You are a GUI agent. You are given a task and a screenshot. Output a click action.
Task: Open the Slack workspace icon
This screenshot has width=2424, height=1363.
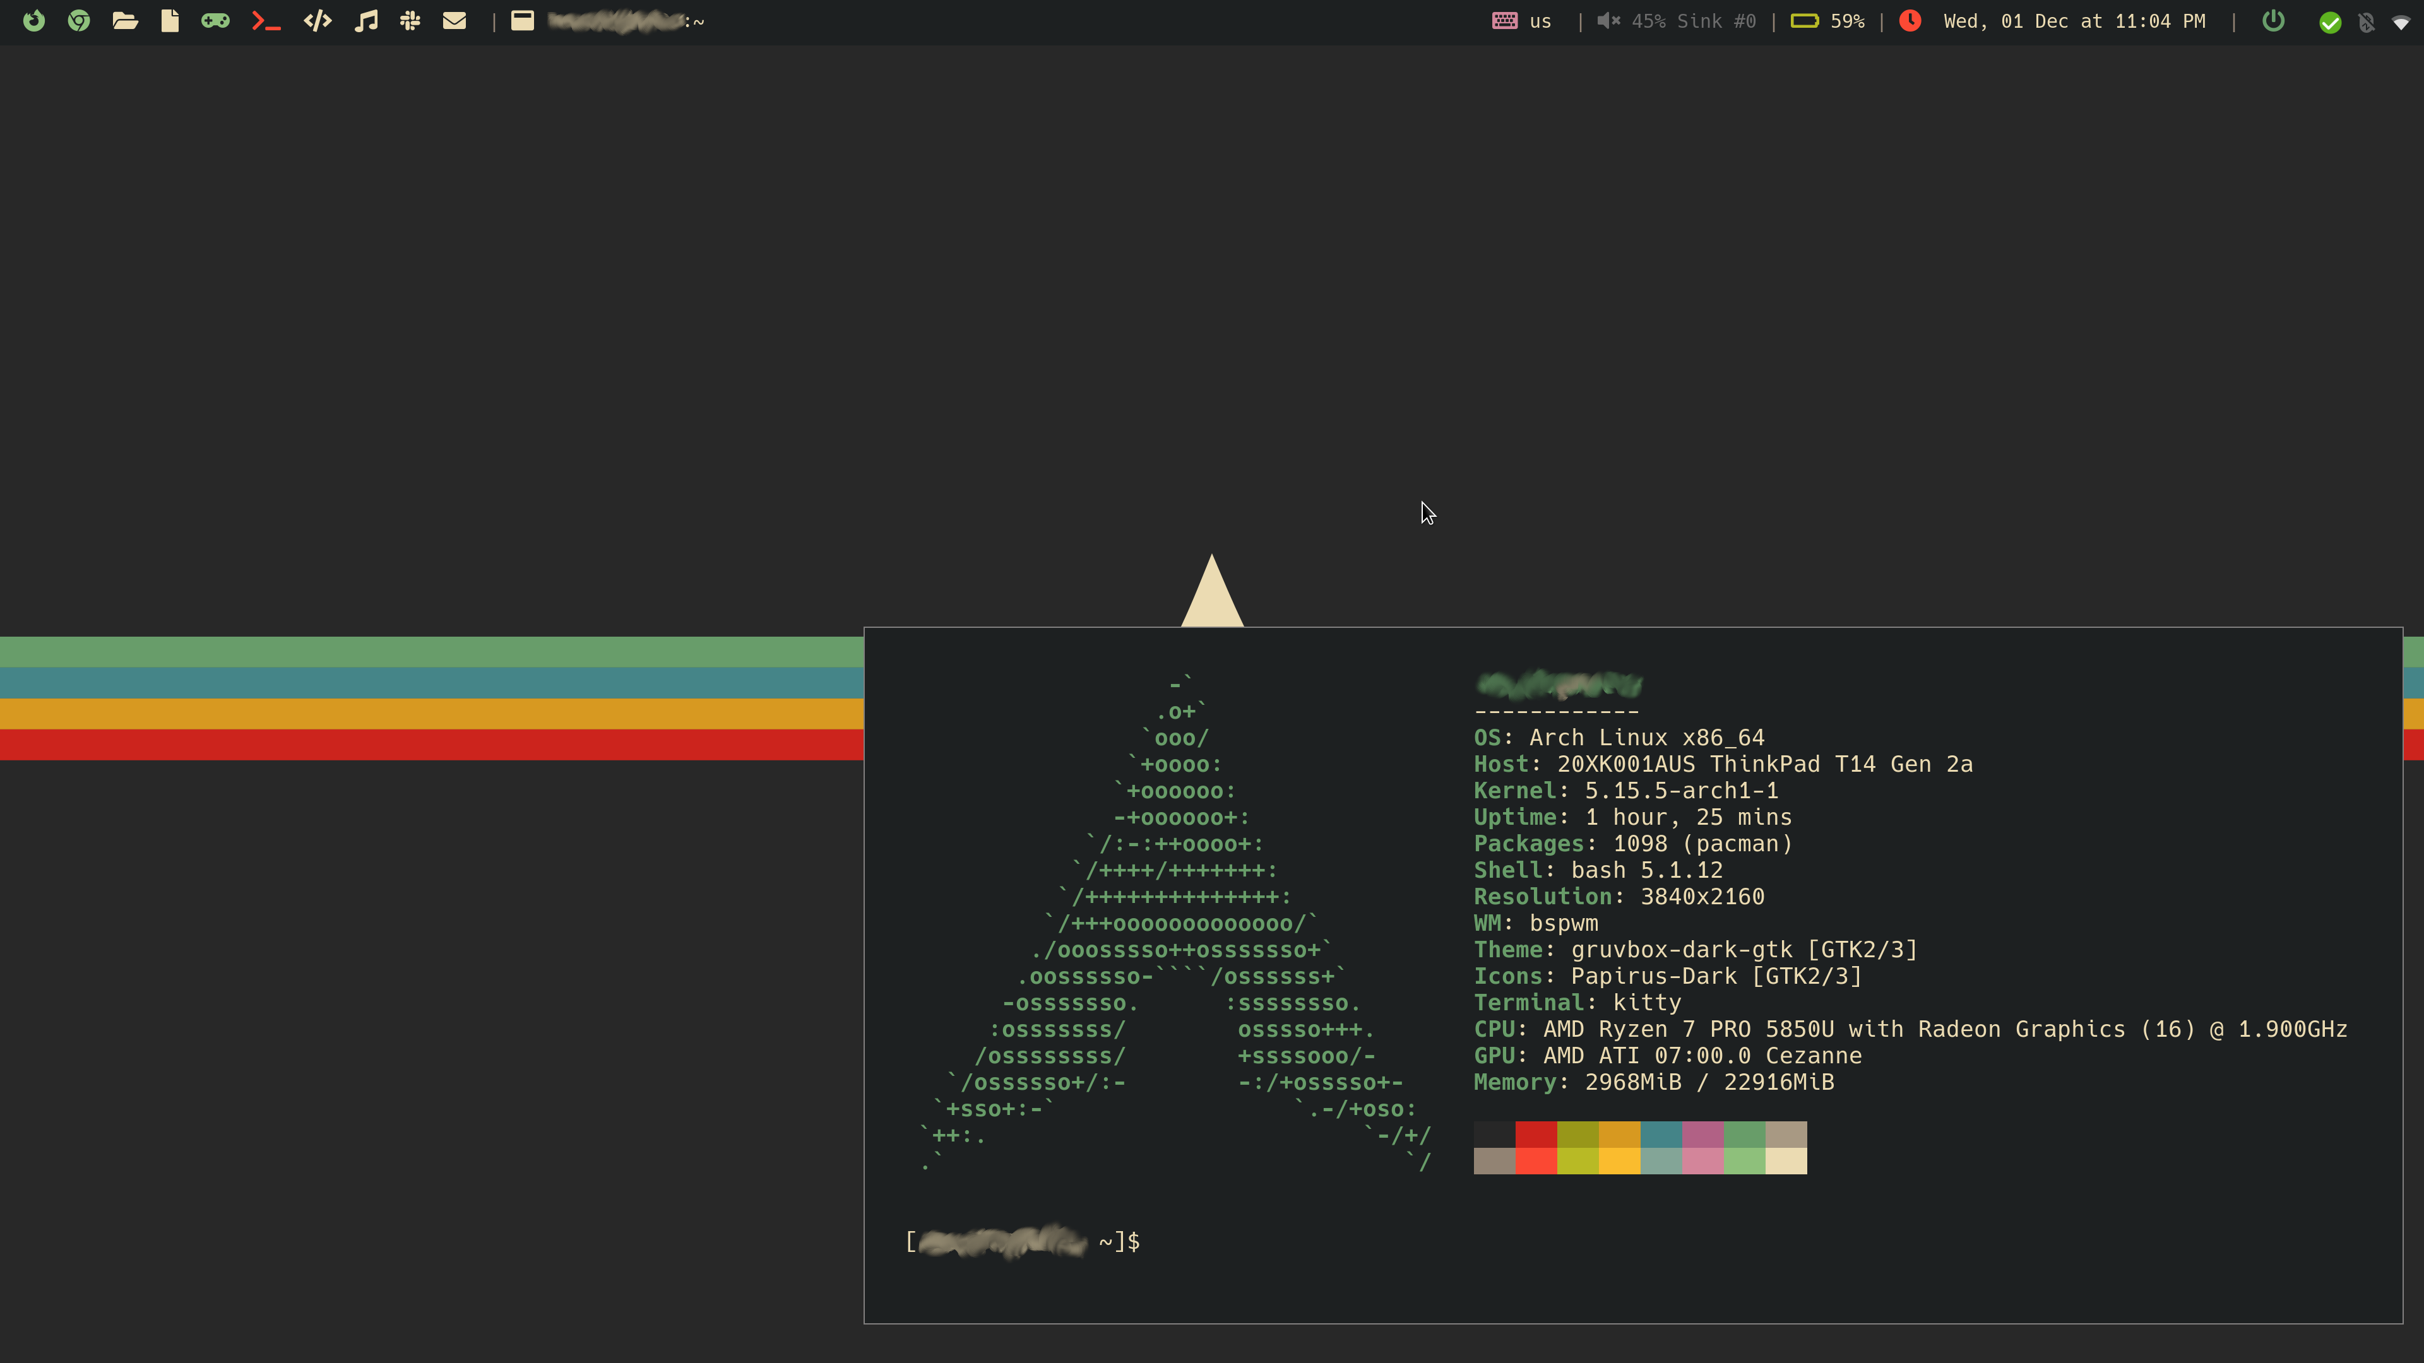click(x=410, y=21)
